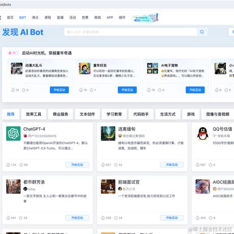Open 动漫大乱斗 bot thumbnail
Image resolution: width=234 pixels, height=234 pixels.
pos(17,69)
